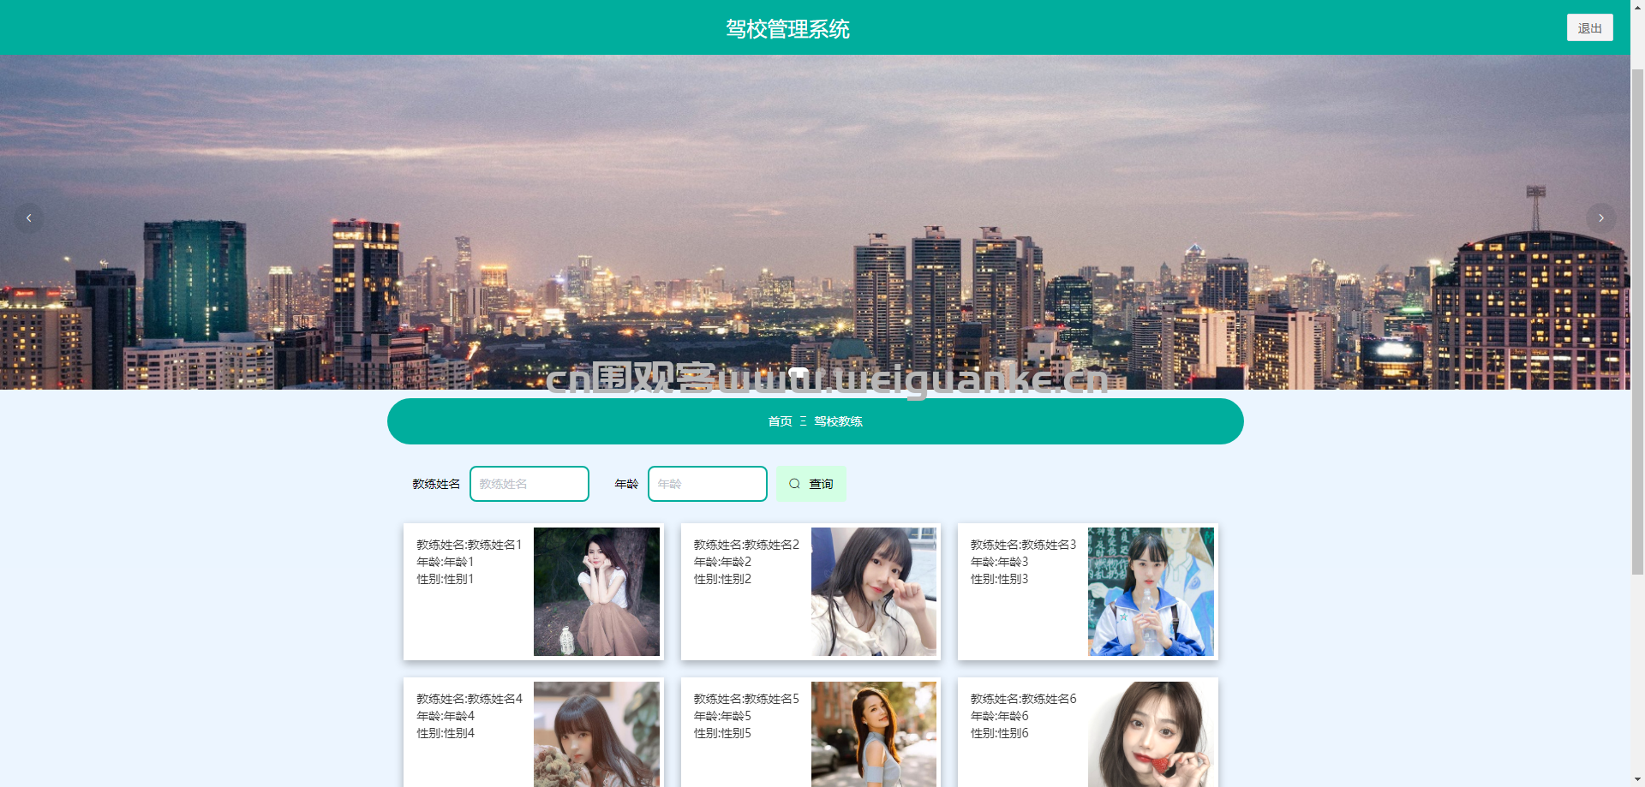The height and width of the screenshot is (787, 1645).
Task: Click the 性别:性别2 line
Action: pyautogui.click(x=722, y=579)
